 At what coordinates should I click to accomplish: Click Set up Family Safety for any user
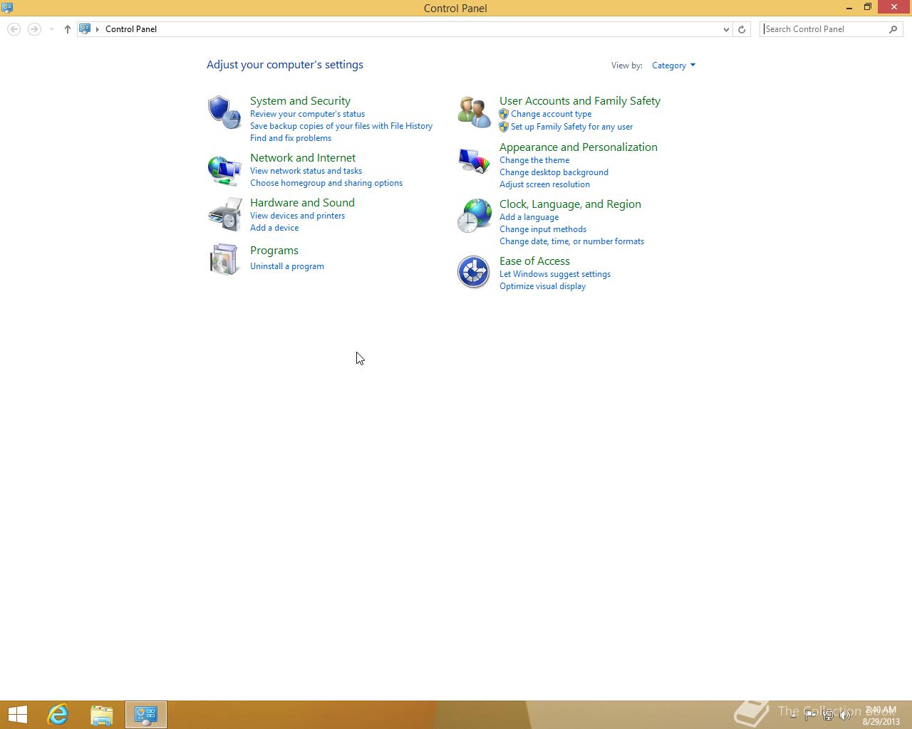(571, 127)
